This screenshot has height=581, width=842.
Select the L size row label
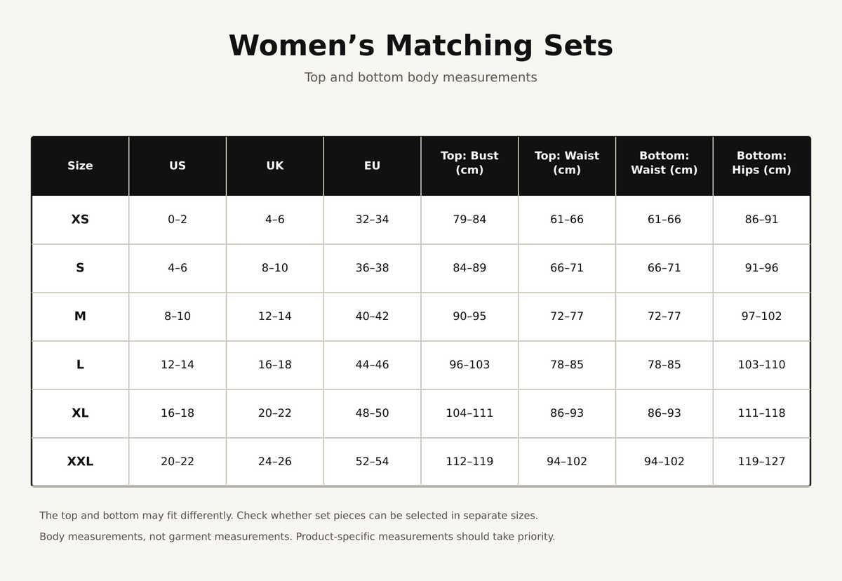80,365
